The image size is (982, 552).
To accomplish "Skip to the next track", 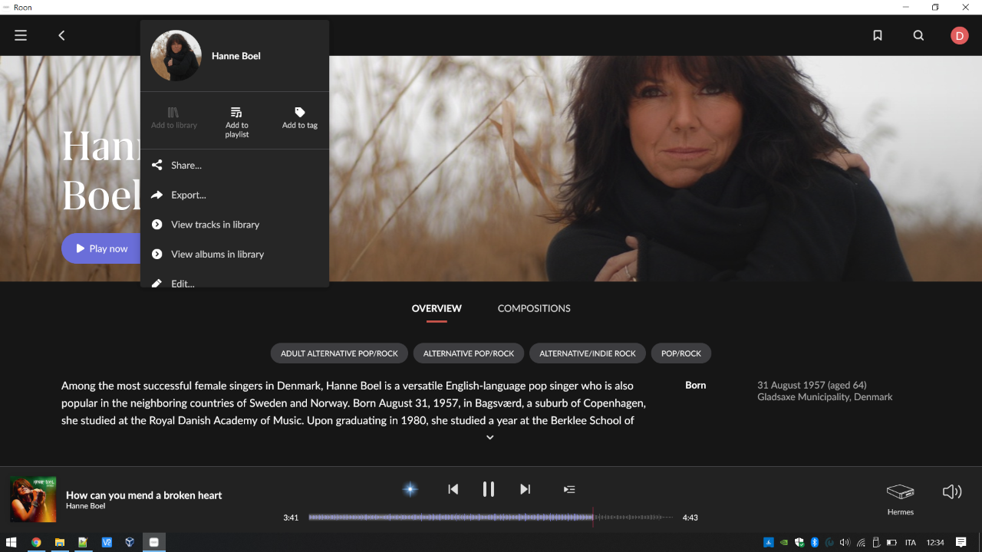I will (x=525, y=489).
